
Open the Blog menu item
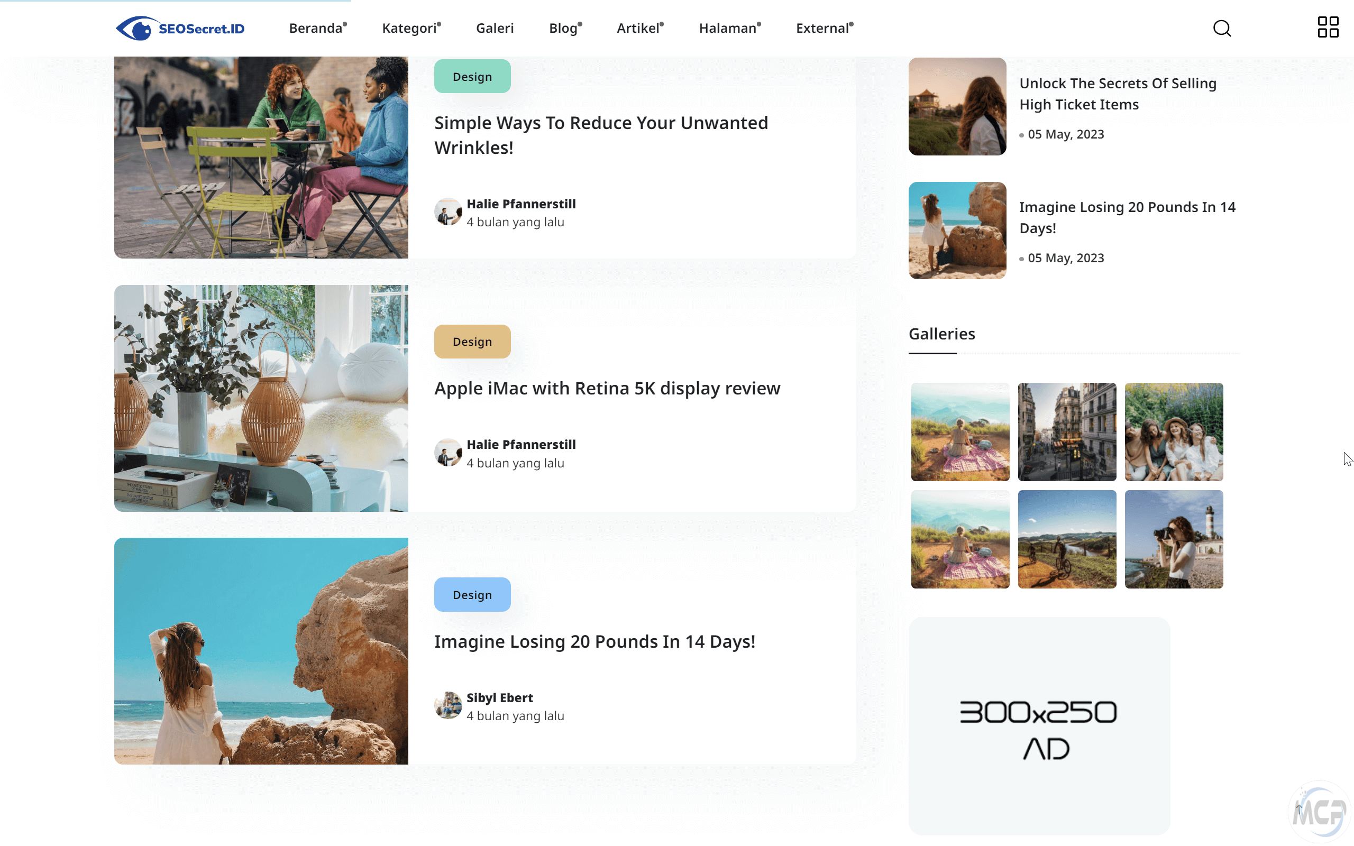[x=565, y=28]
